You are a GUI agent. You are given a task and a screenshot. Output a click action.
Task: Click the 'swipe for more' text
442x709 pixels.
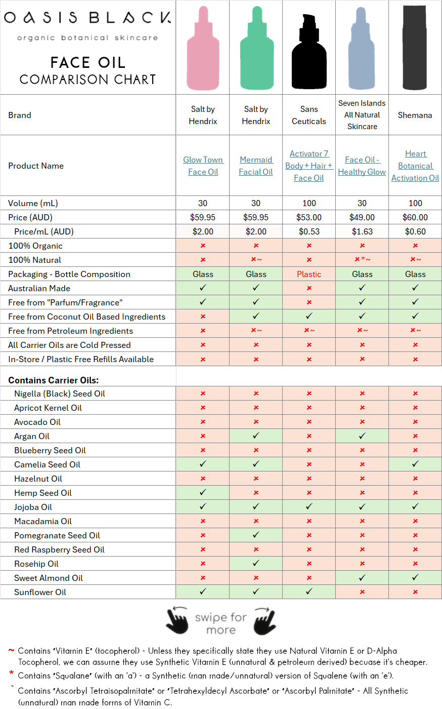coord(220,623)
